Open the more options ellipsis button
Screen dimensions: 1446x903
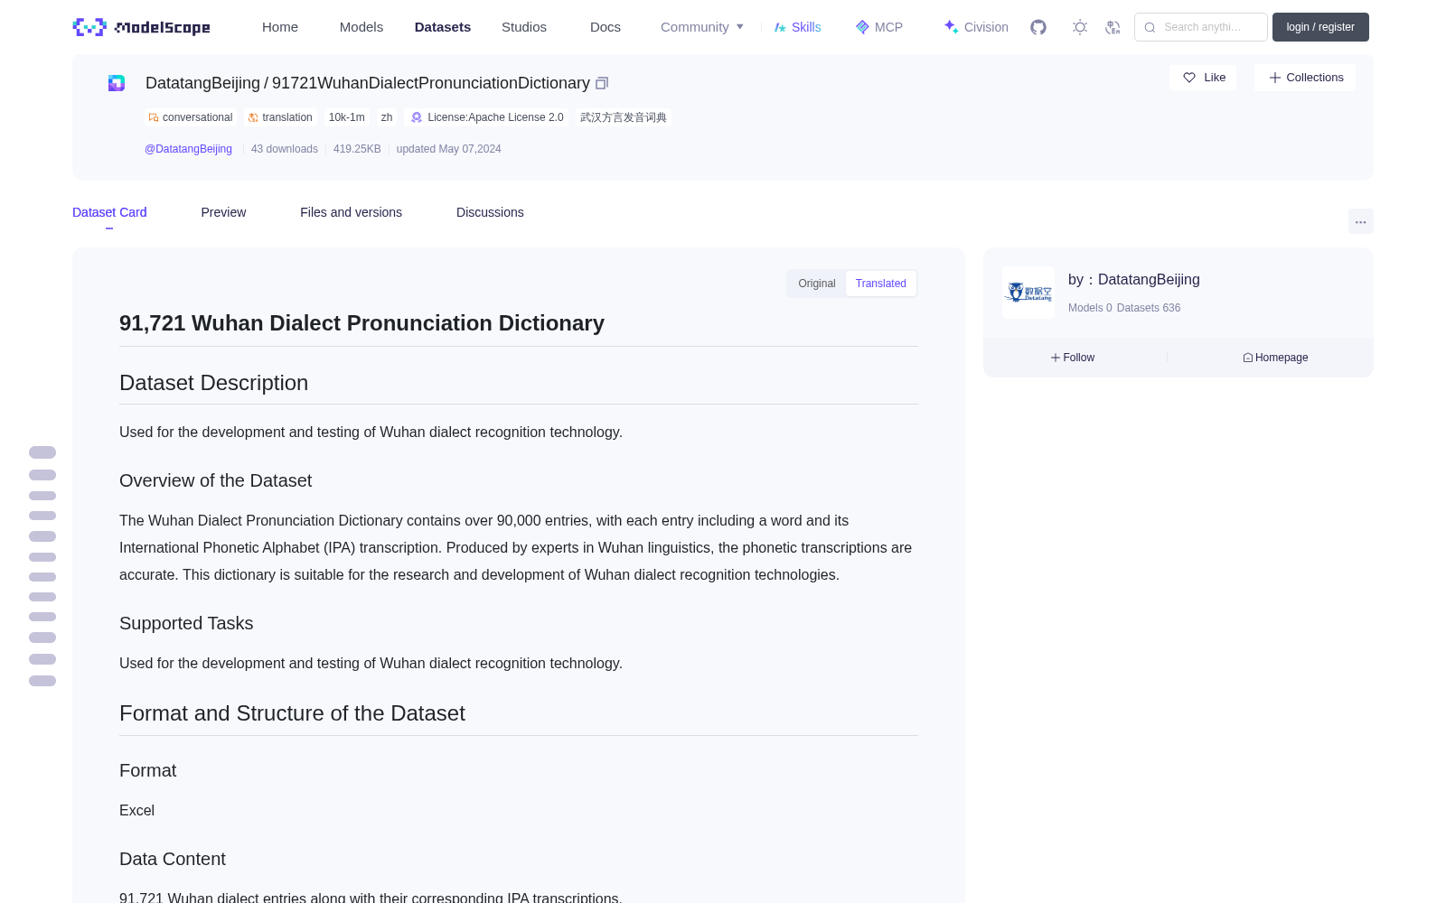(1360, 221)
